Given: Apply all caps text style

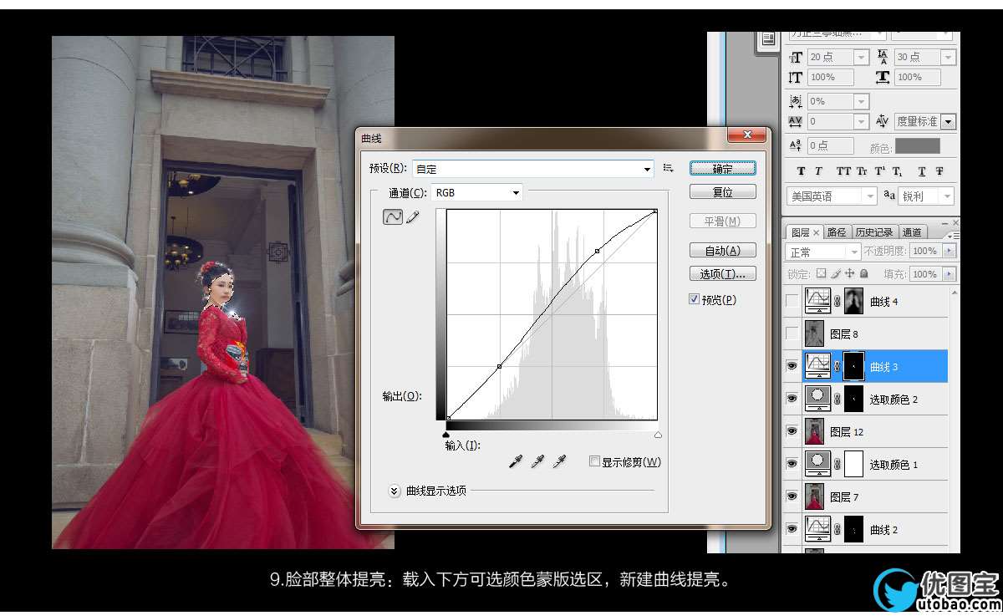Looking at the screenshot, I should (x=843, y=171).
